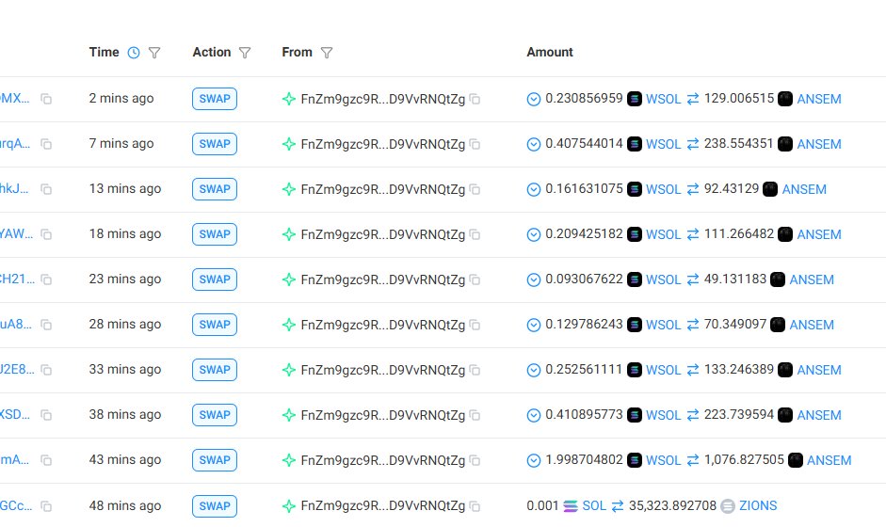Open the Time column filter
Screen dimensions: 886x527
pyautogui.click(x=154, y=53)
